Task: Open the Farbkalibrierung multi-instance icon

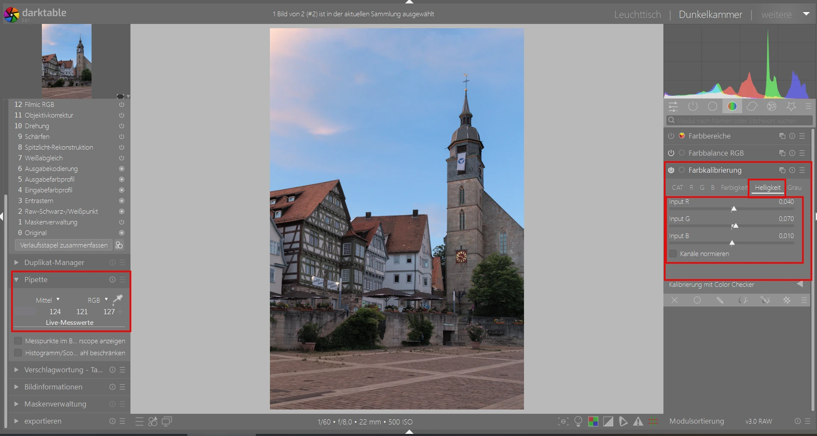Action: [782, 170]
